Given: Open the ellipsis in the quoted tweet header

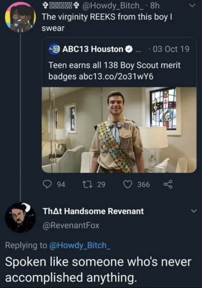Looking at the screenshot, I should pos(138,50).
